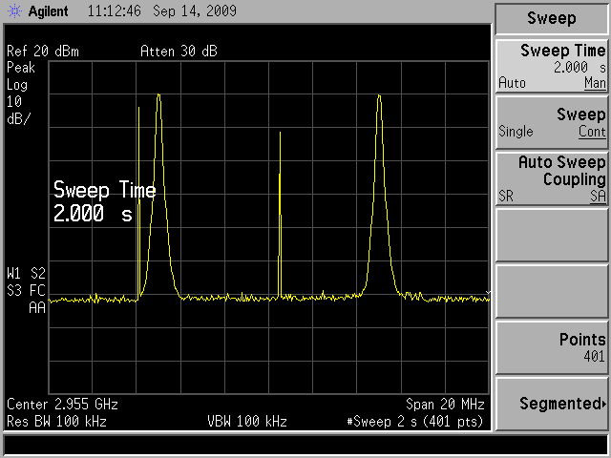
Task: Click the #Sweep 2 s (401 pts) readout
Action: pyautogui.click(x=415, y=422)
